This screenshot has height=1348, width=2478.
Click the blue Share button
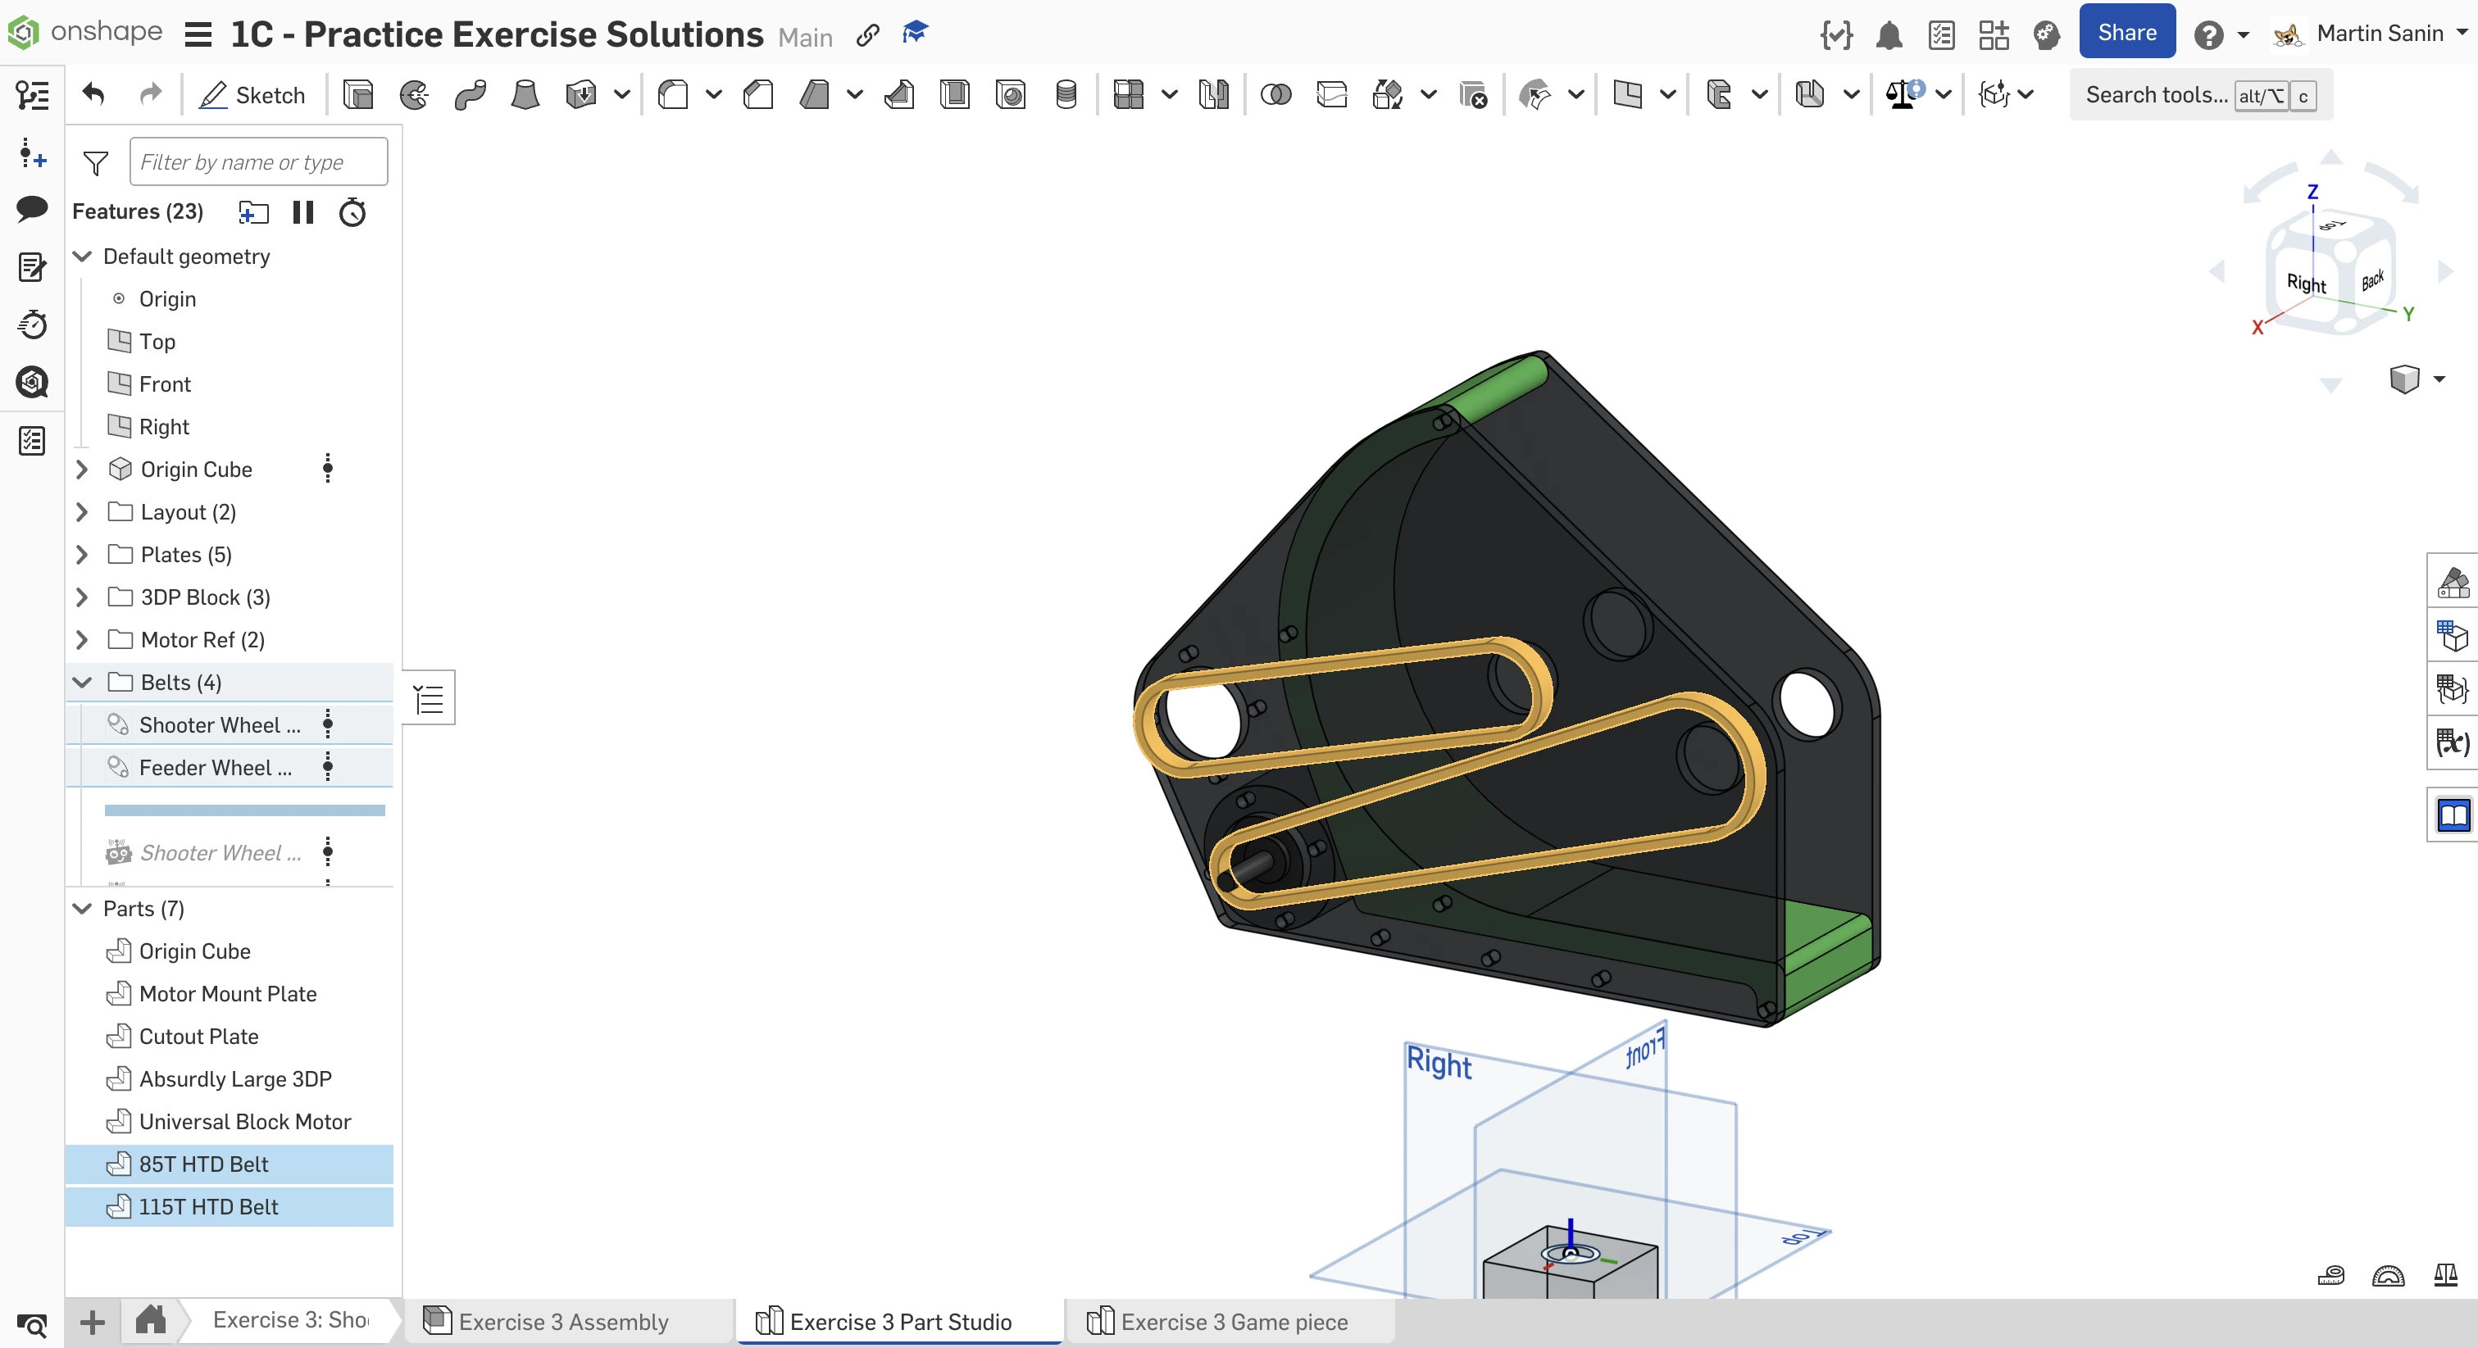(2126, 33)
